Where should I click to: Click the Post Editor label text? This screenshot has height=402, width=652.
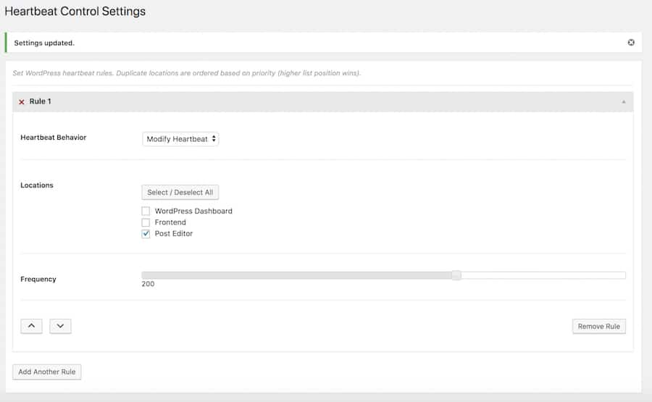coord(174,234)
